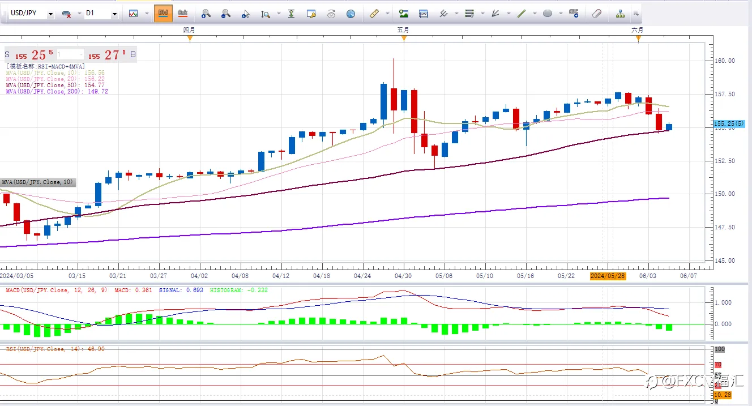This screenshot has height=406, width=752.
Task: Click the S sell price 155 25.5
Action: pyautogui.click(x=29, y=55)
